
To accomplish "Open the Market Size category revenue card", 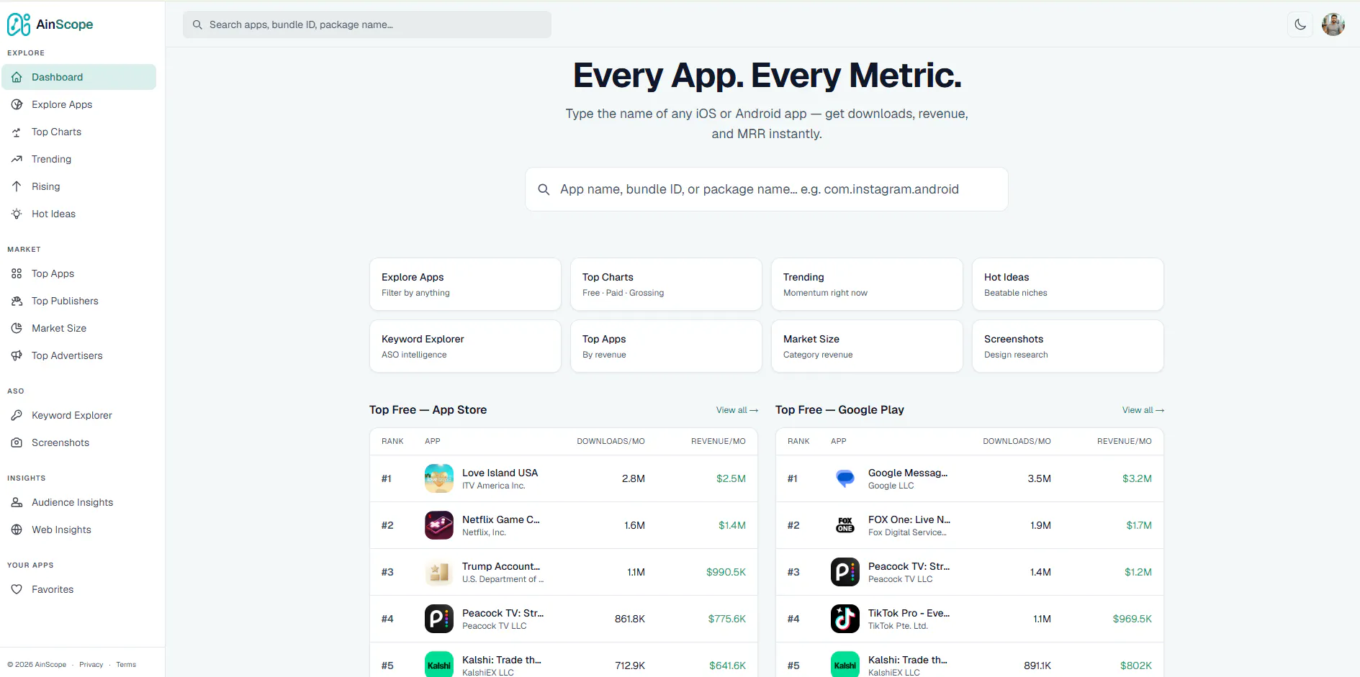I will click(x=867, y=346).
